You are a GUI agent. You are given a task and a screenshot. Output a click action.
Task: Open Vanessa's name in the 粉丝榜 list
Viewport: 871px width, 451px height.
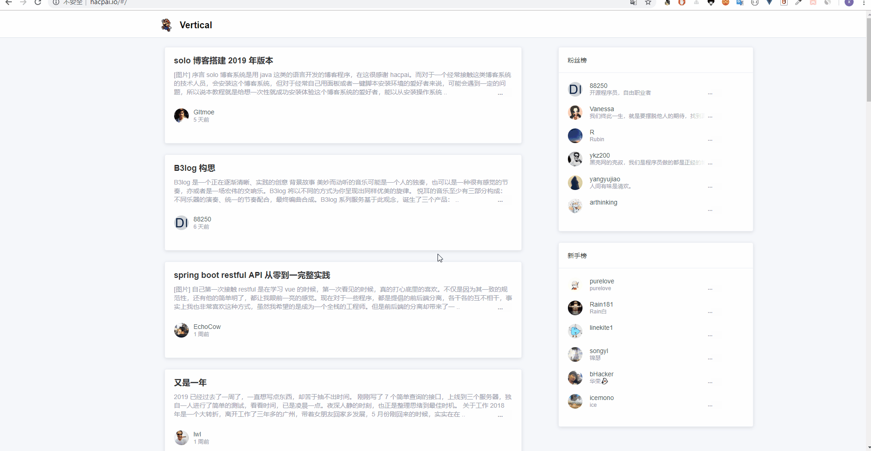pyautogui.click(x=602, y=109)
